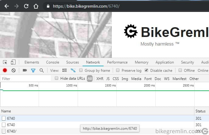The image size is (209, 135).
Task: Capture screenshots with camera icon
Action: coord(25,70)
